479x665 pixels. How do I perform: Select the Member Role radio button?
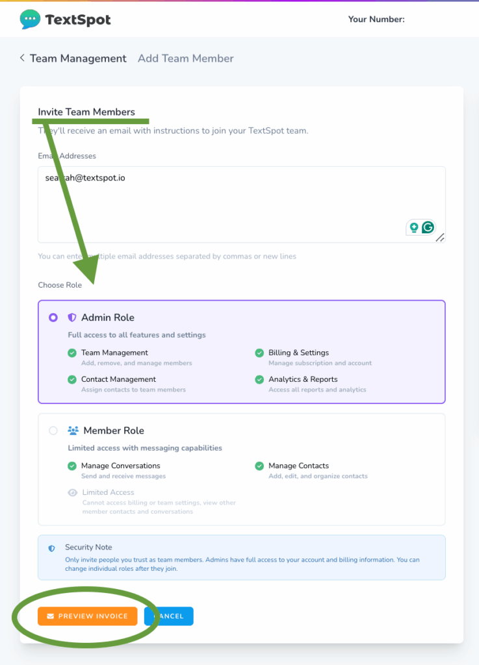(53, 431)
